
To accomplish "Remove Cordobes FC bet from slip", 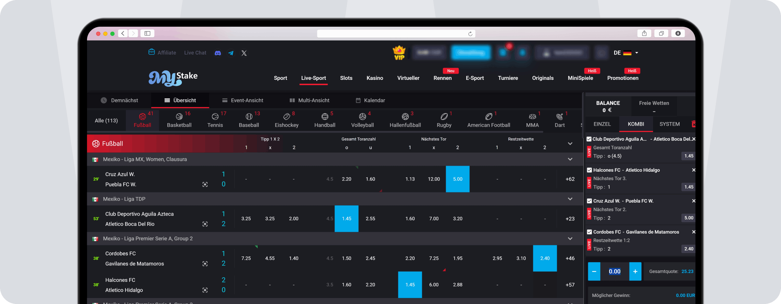I will tap(694, 232).
